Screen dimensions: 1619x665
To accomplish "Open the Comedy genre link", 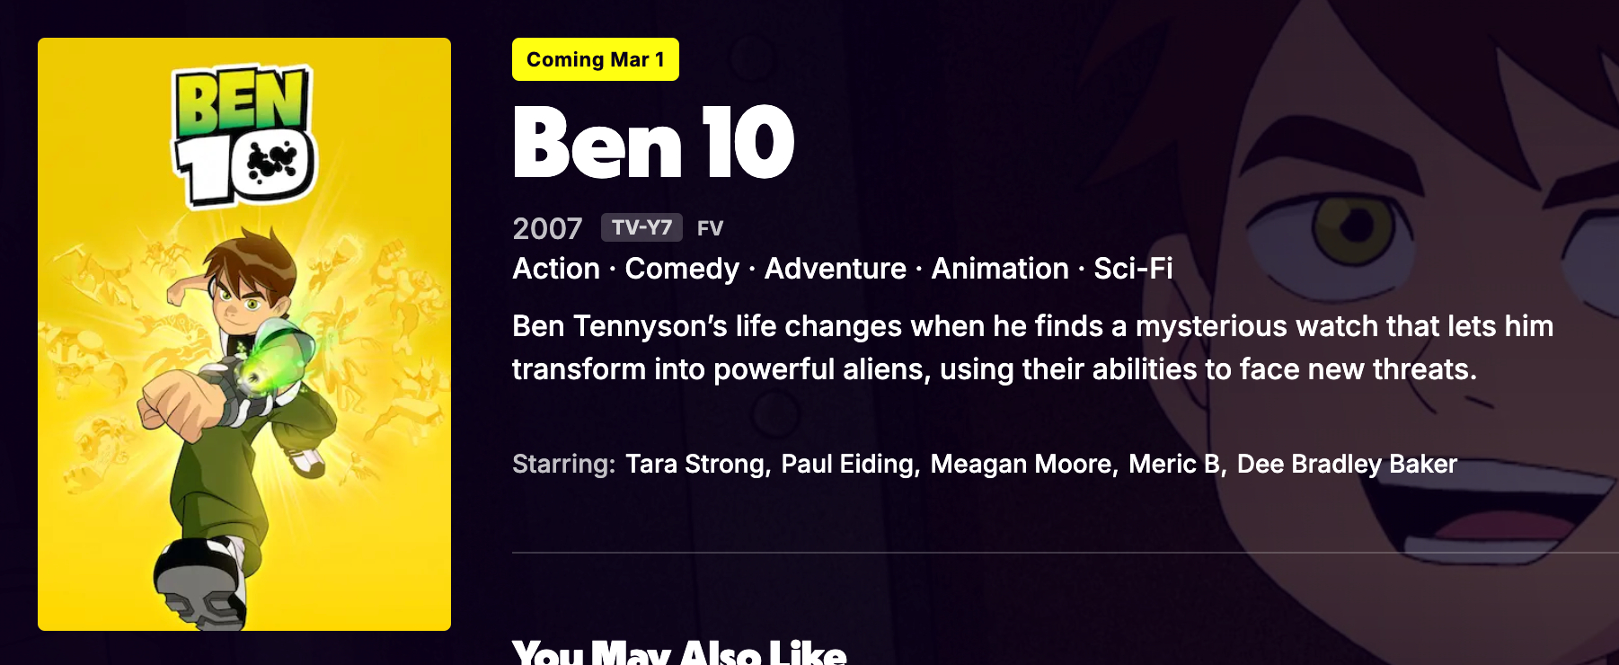I will (x=682, y=269).
